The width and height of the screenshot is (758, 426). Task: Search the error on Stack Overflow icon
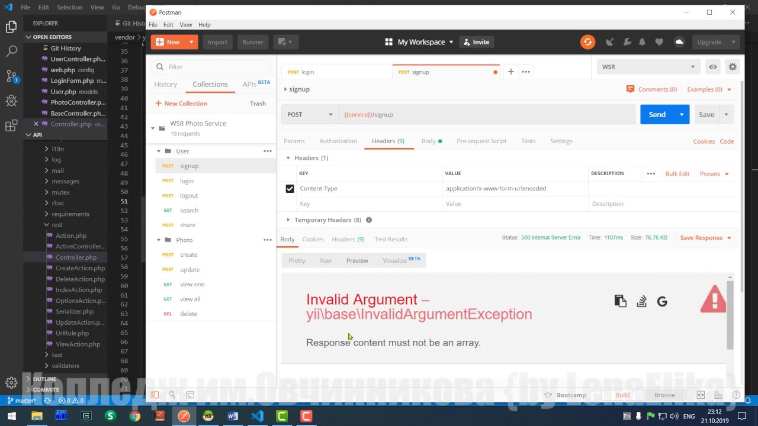[x=641, y=301]
